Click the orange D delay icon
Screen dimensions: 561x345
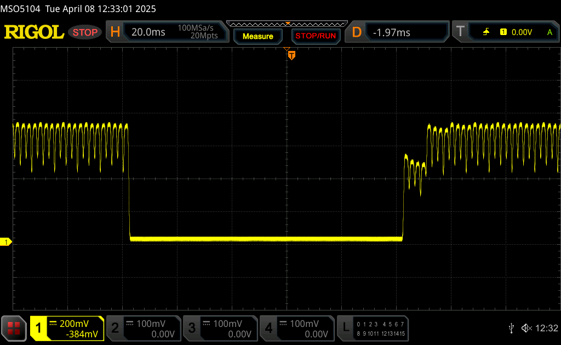tap(357, 32)
